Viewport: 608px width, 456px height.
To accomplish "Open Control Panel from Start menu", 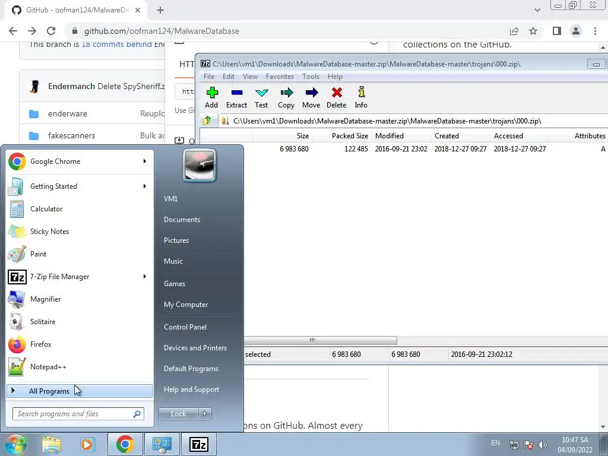I will [x=185, y=327].
